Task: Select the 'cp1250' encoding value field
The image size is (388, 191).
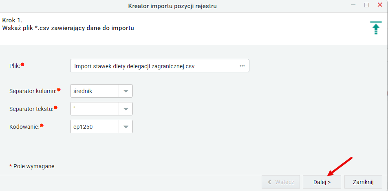Action: (95, 127)
